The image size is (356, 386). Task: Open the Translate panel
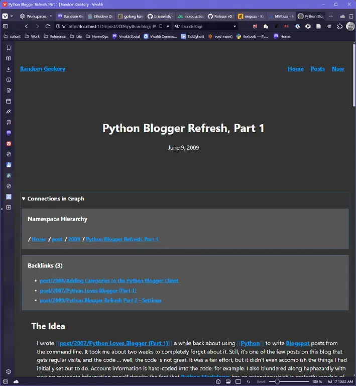coord(9,112)
